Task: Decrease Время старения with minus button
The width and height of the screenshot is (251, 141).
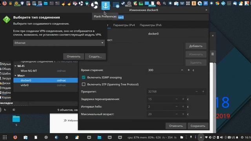Action: (182, 70)
